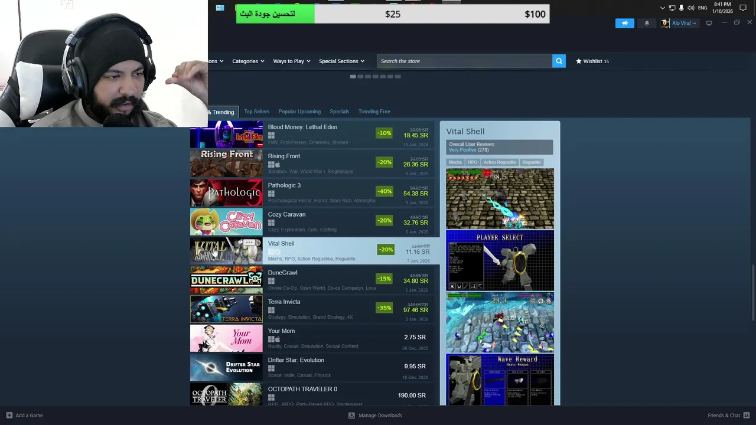The width and height of the screenshot is (756, 425).
Task: Switch to the Specials tab
Action: click(339, 112)
